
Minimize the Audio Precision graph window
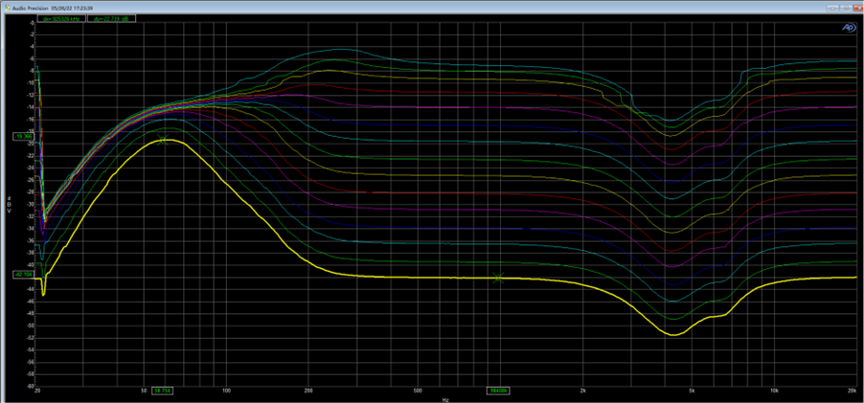tap(832, 9)
